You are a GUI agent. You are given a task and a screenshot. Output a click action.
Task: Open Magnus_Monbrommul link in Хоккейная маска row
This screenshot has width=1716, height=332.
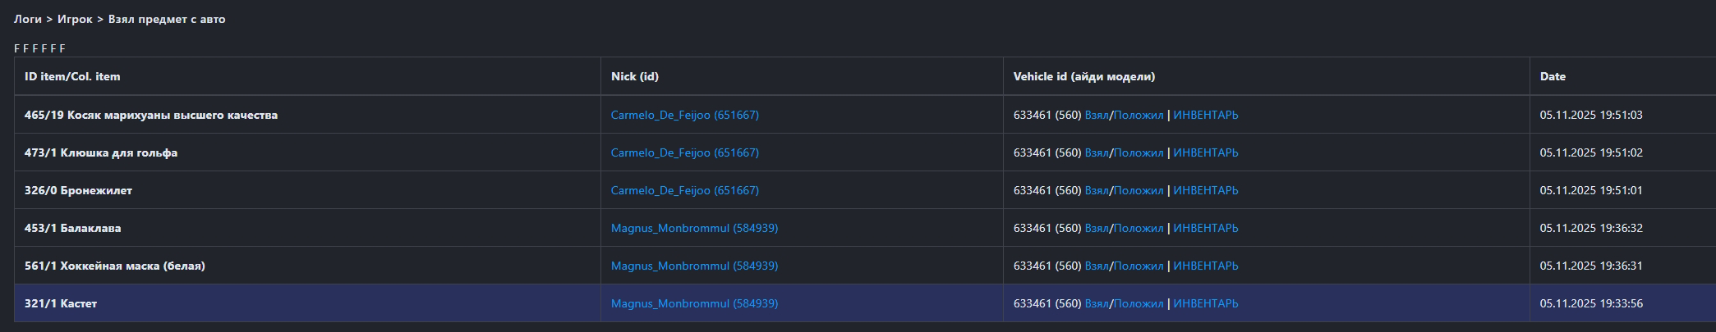pyautogui.click(x=694, y=266)
